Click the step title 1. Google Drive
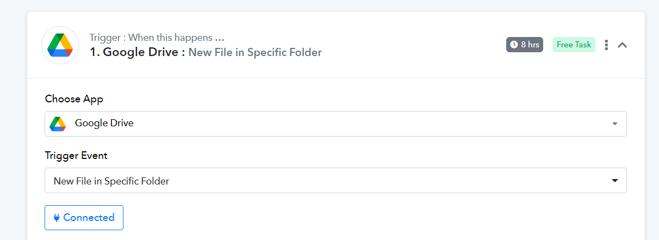659x240 pixels. [138, 52]
